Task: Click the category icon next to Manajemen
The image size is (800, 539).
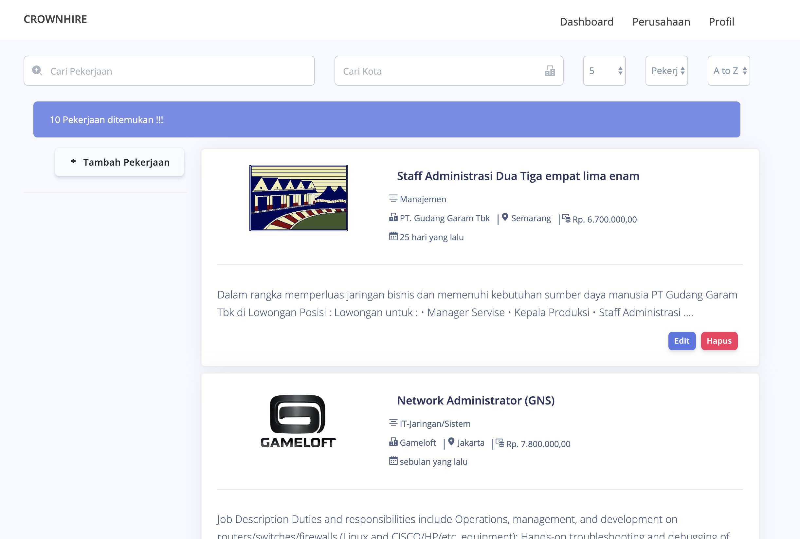Action: 393,198
